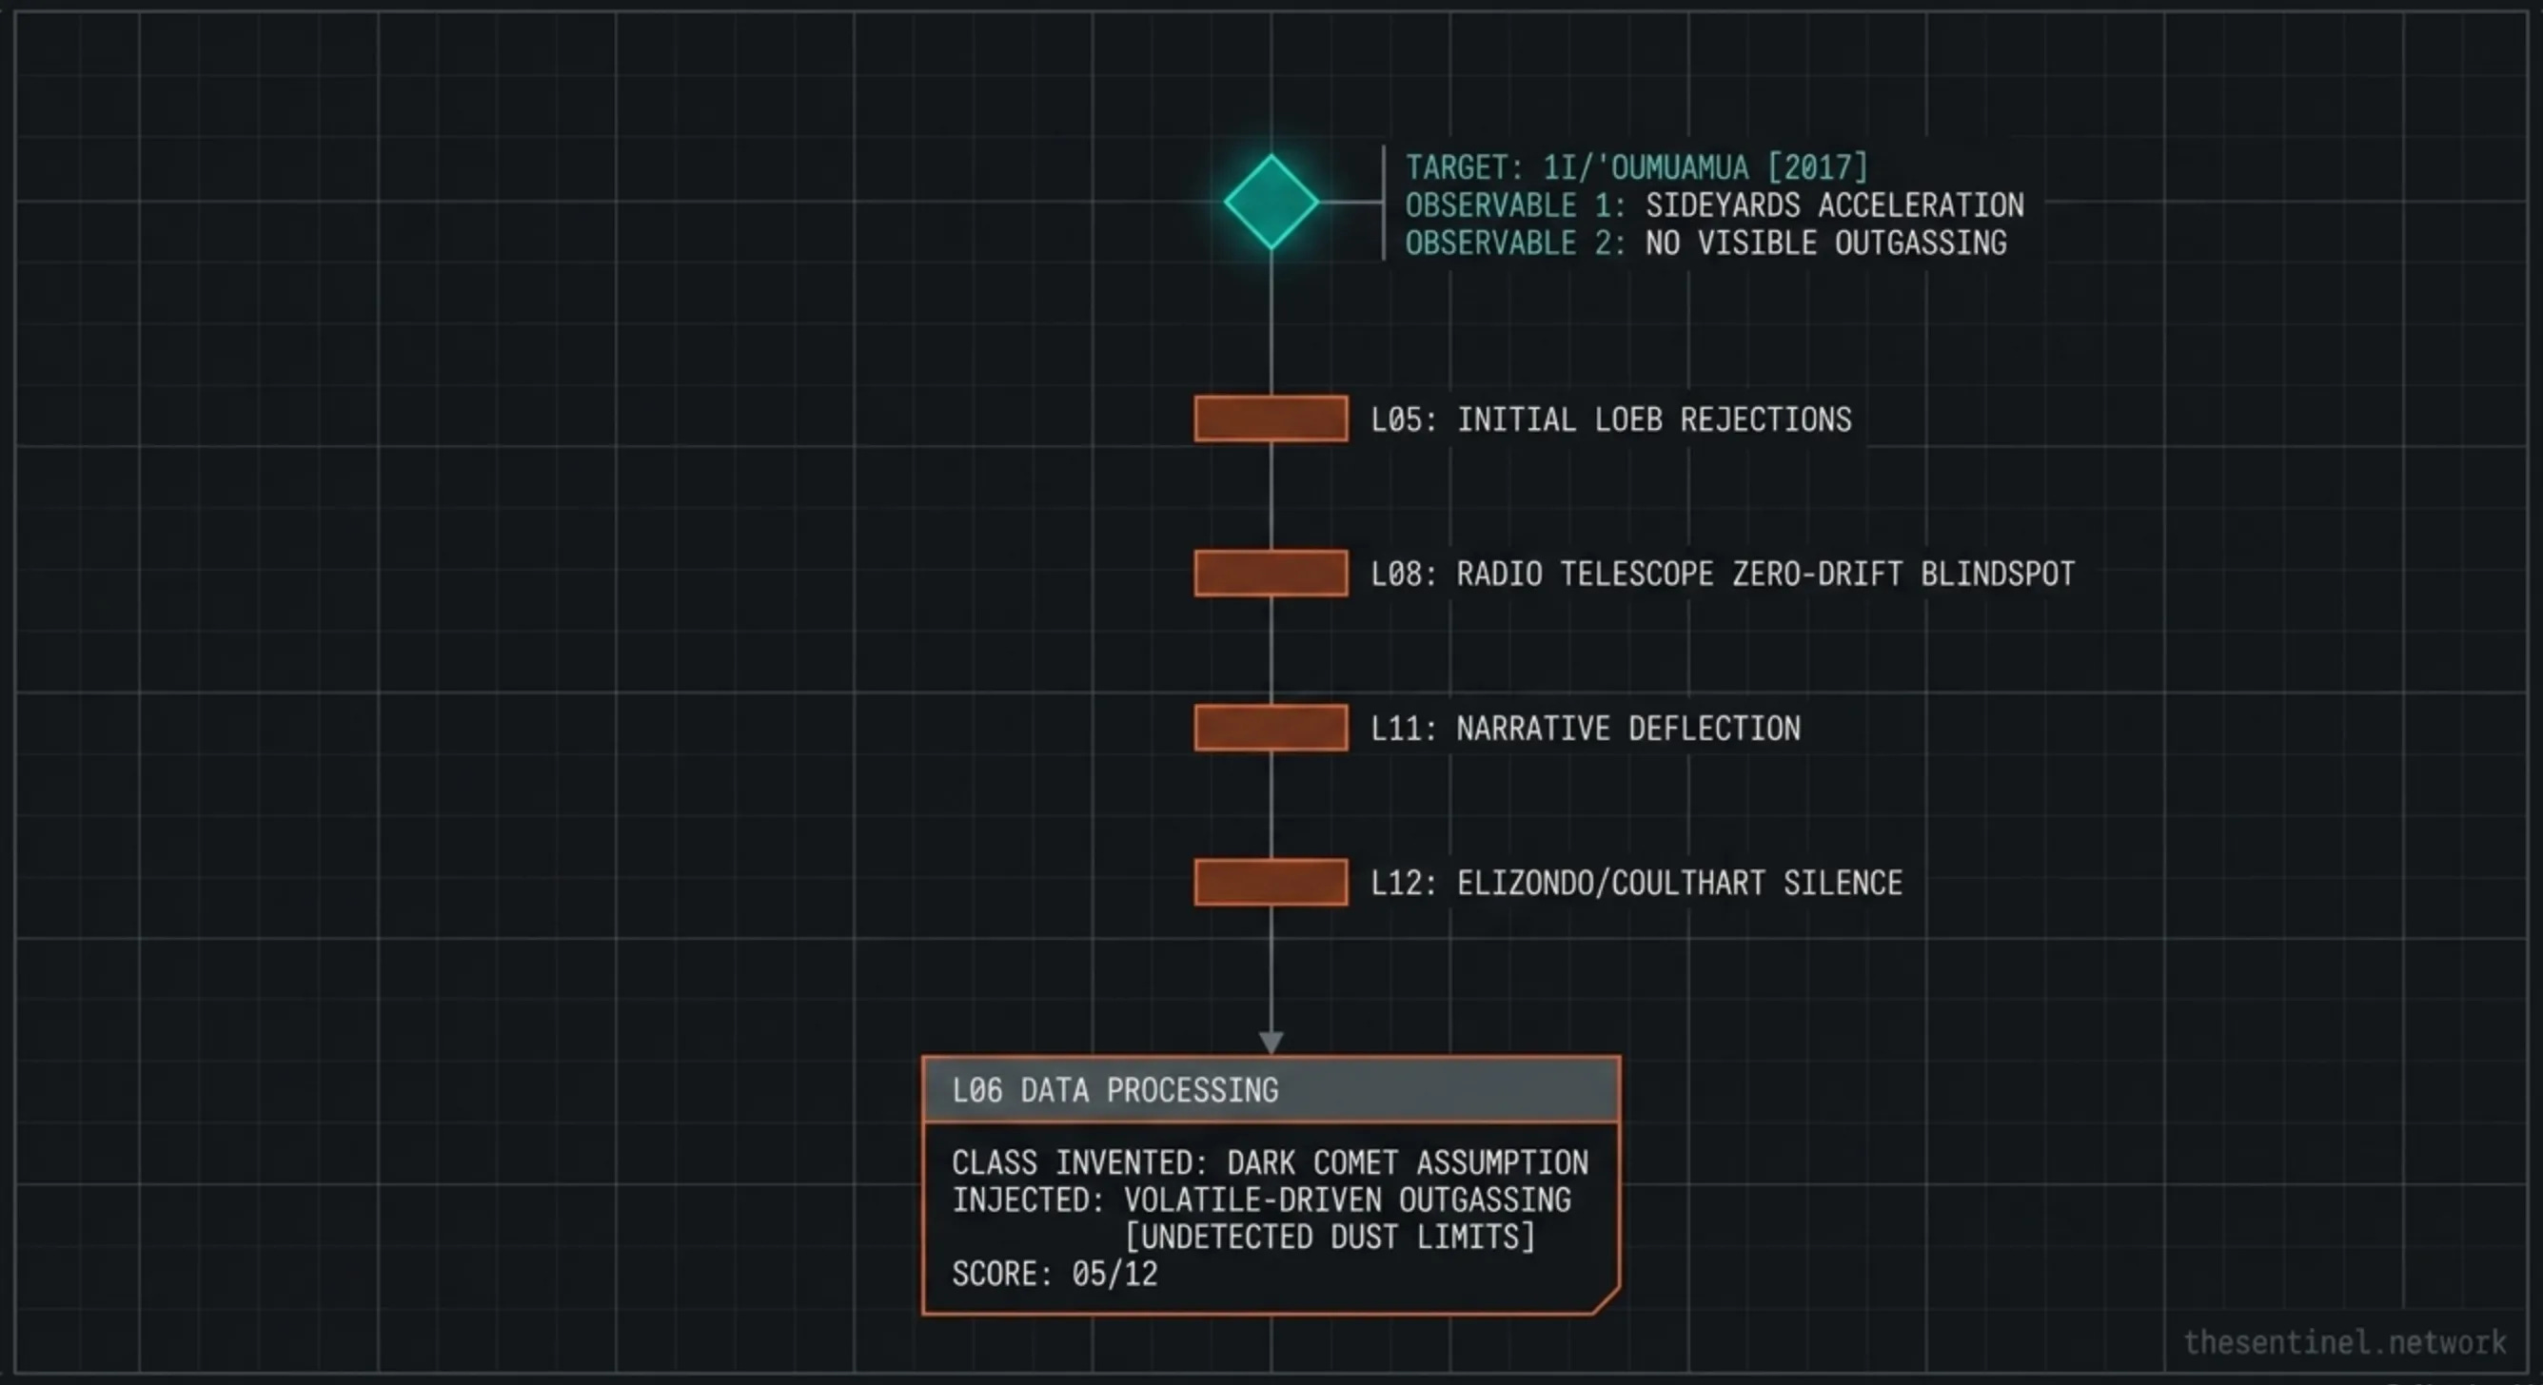Select the L11 orange block
Image resolution: width=2543 pixels, height=1385 pixels.
pos(1271,728)
